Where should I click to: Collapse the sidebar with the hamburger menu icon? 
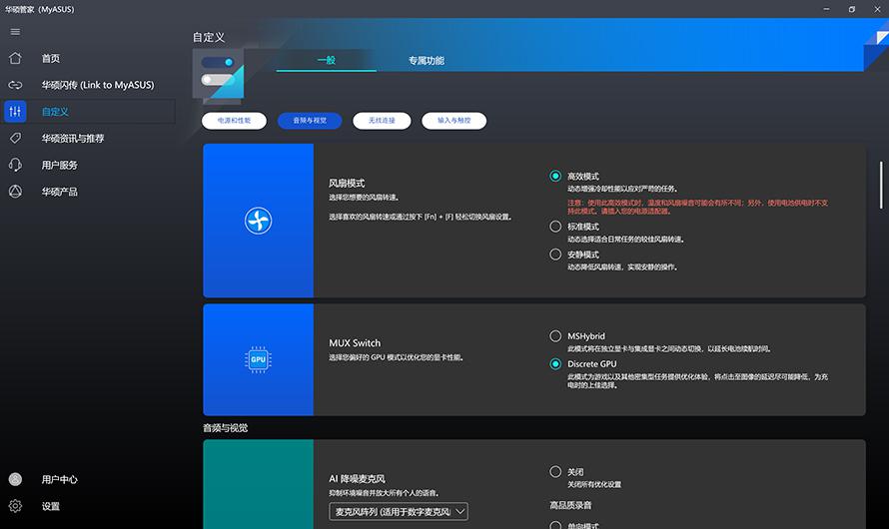click(x=15, y=32)
